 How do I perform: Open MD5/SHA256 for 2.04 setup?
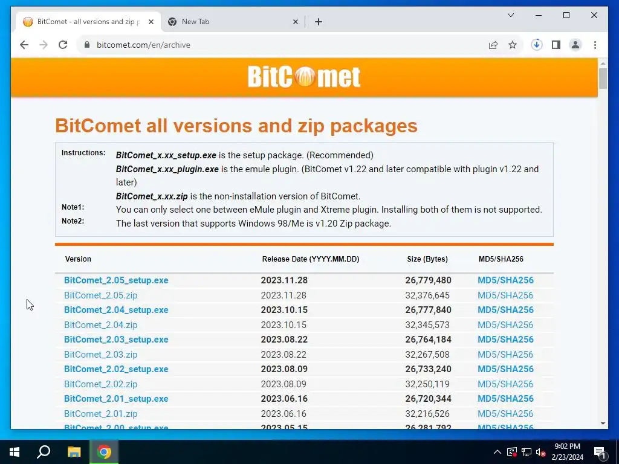pos(506,310)
